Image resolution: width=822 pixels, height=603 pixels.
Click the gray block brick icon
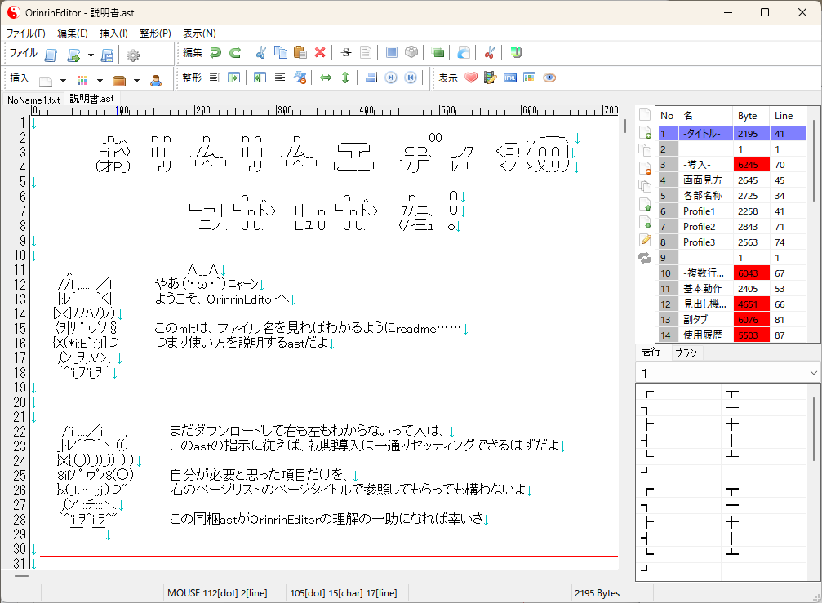(x=411, y=52)
